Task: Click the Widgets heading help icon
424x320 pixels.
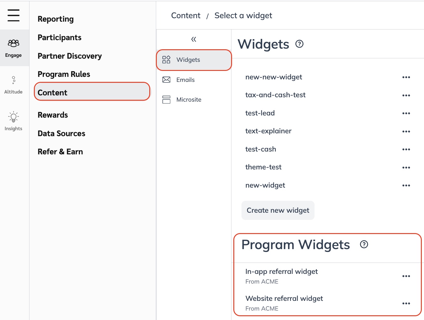Action: [x=299, y=44]
